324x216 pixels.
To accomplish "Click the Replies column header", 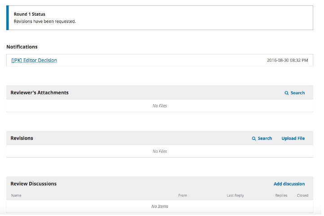I will click(281, 195).
